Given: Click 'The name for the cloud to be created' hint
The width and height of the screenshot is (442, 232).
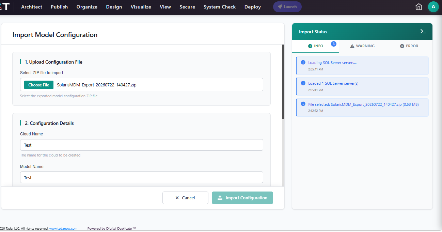Looking at the screenshot, I should pos(50,155).
